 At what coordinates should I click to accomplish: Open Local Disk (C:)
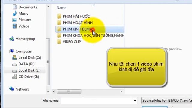point(30,58)
